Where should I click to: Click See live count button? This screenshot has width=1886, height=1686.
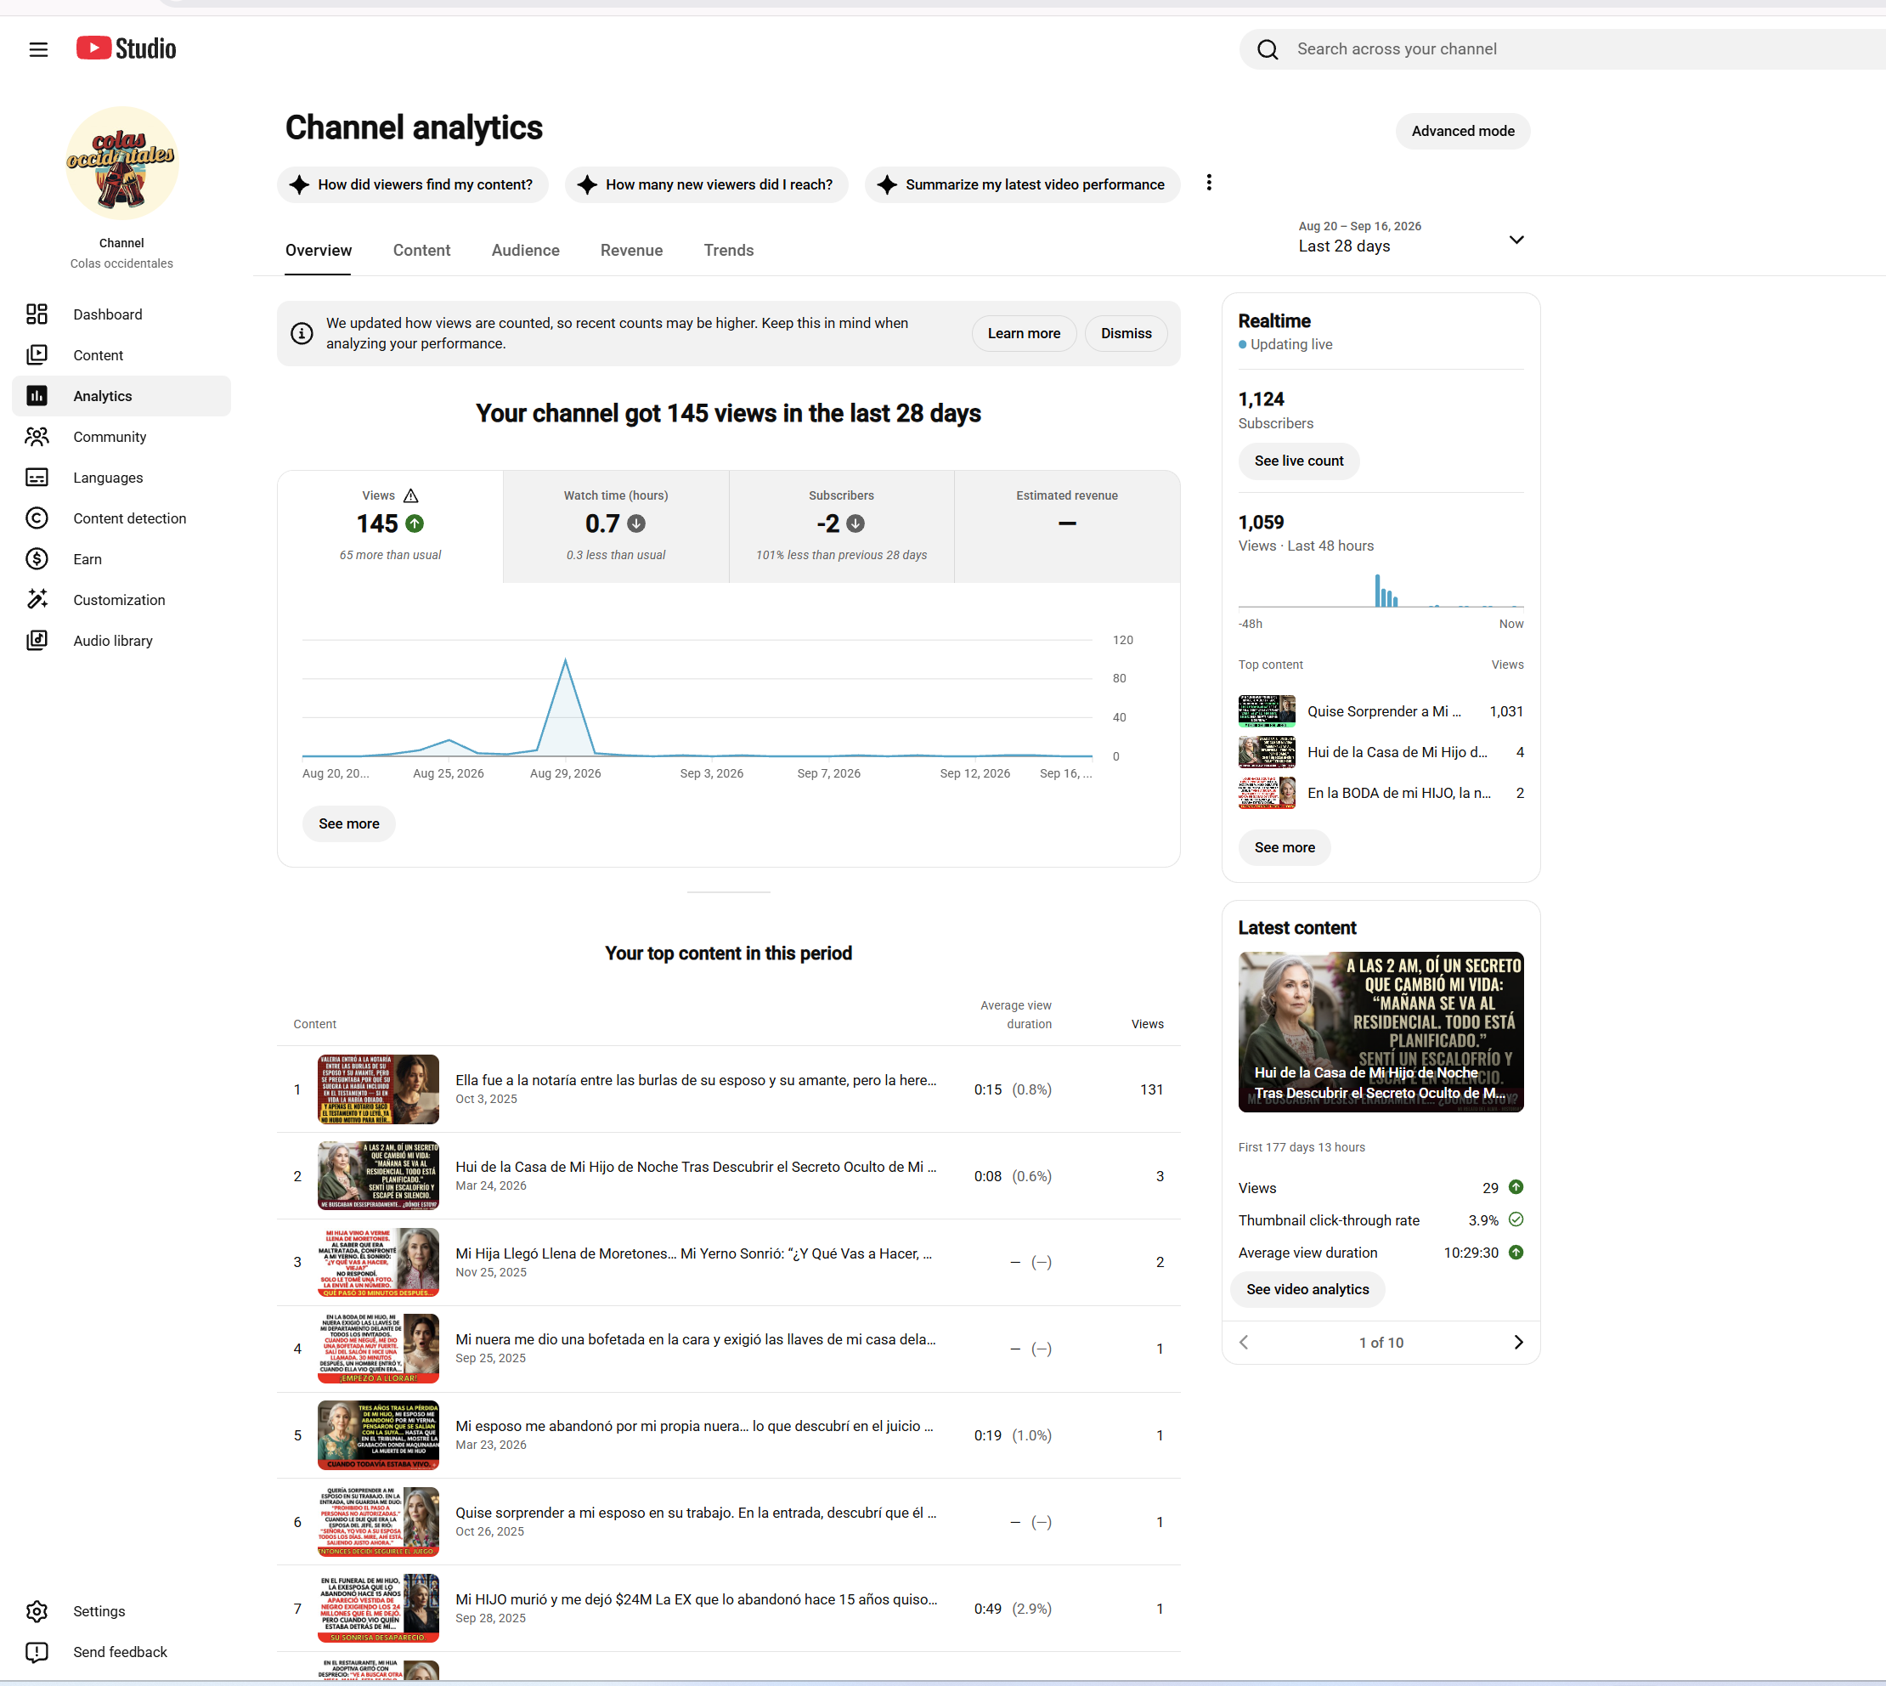coord(1299,461)
